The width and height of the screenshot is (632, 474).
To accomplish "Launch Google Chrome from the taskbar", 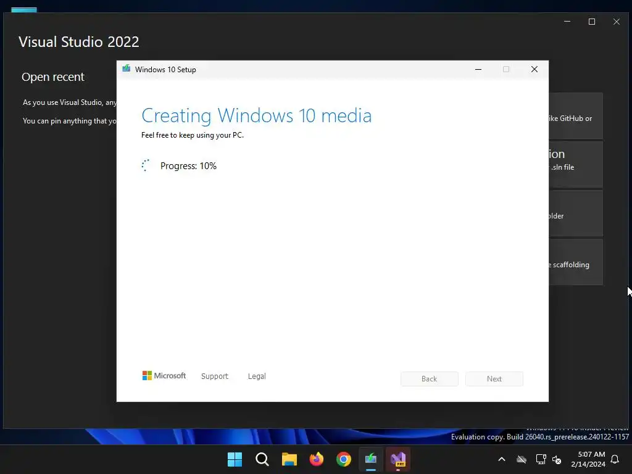I will [344, 459].
